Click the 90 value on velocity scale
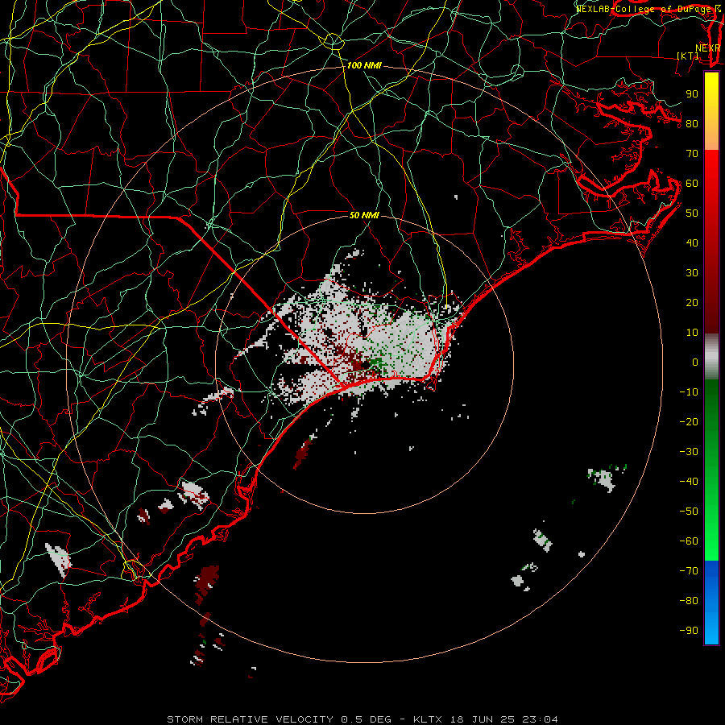 [692, 94]
